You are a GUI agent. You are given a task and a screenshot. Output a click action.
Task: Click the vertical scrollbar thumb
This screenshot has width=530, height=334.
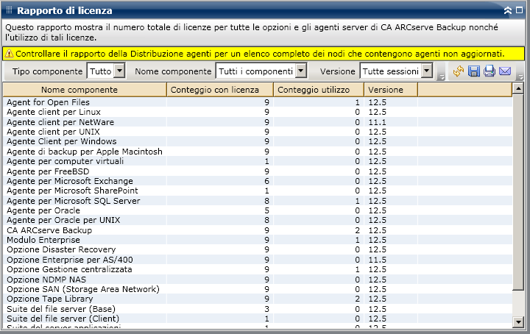518,192
